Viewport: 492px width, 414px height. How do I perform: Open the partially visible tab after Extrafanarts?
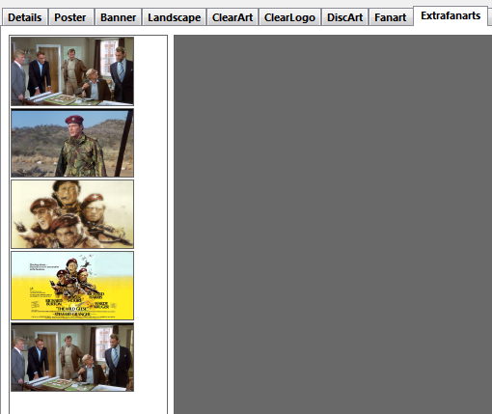tap(490, 17)
